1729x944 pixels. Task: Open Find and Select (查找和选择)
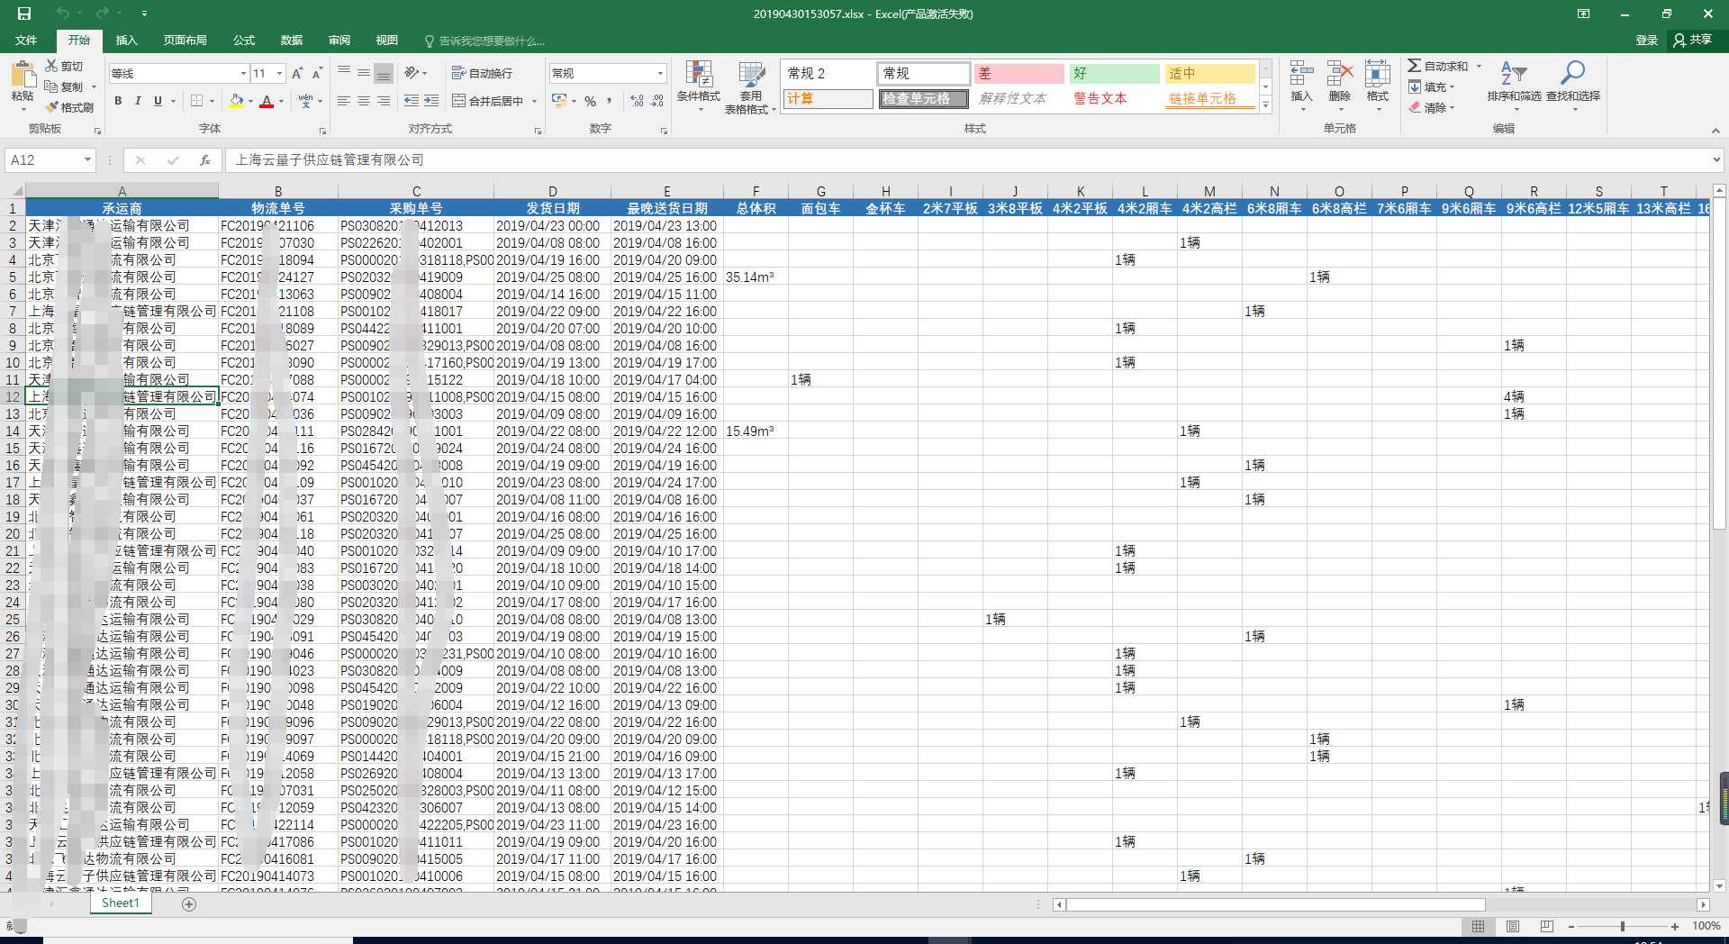coord(1573,86)
